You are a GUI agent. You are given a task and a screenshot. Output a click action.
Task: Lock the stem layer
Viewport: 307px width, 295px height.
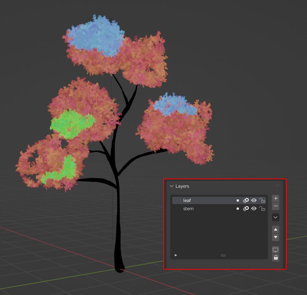point(262,209)
